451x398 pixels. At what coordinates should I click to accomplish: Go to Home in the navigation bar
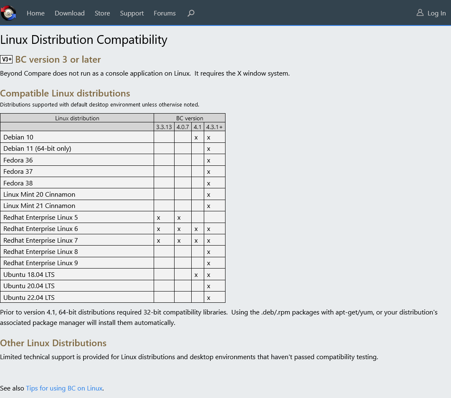coord(35,13)
